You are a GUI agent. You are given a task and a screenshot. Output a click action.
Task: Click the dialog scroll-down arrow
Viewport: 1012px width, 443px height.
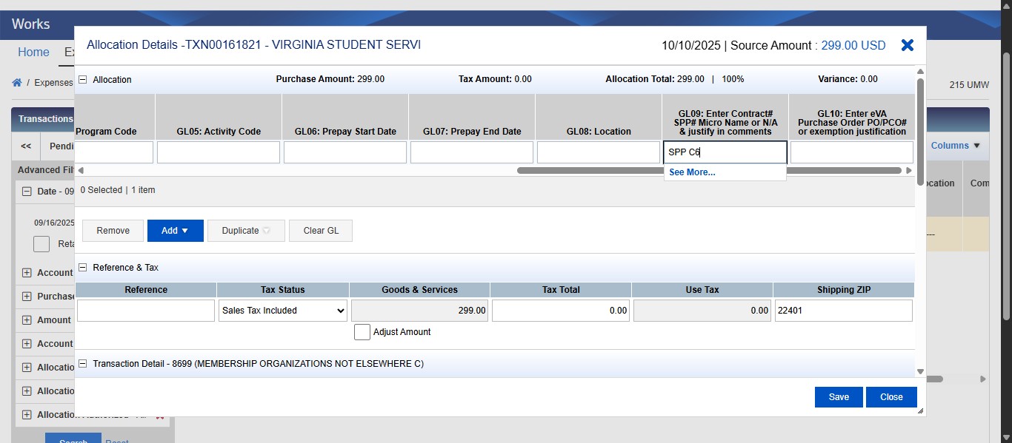tap(920, 372)
